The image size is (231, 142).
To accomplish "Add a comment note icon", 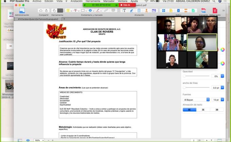I will 113,10.
